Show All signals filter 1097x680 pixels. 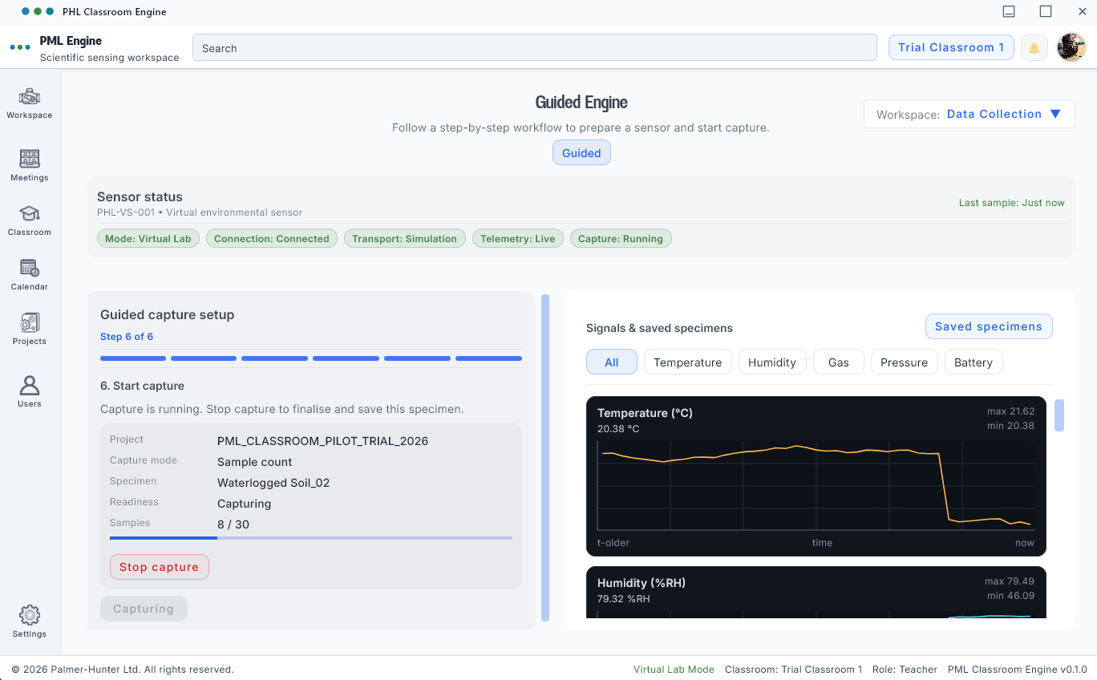click(x=612, y=362)
